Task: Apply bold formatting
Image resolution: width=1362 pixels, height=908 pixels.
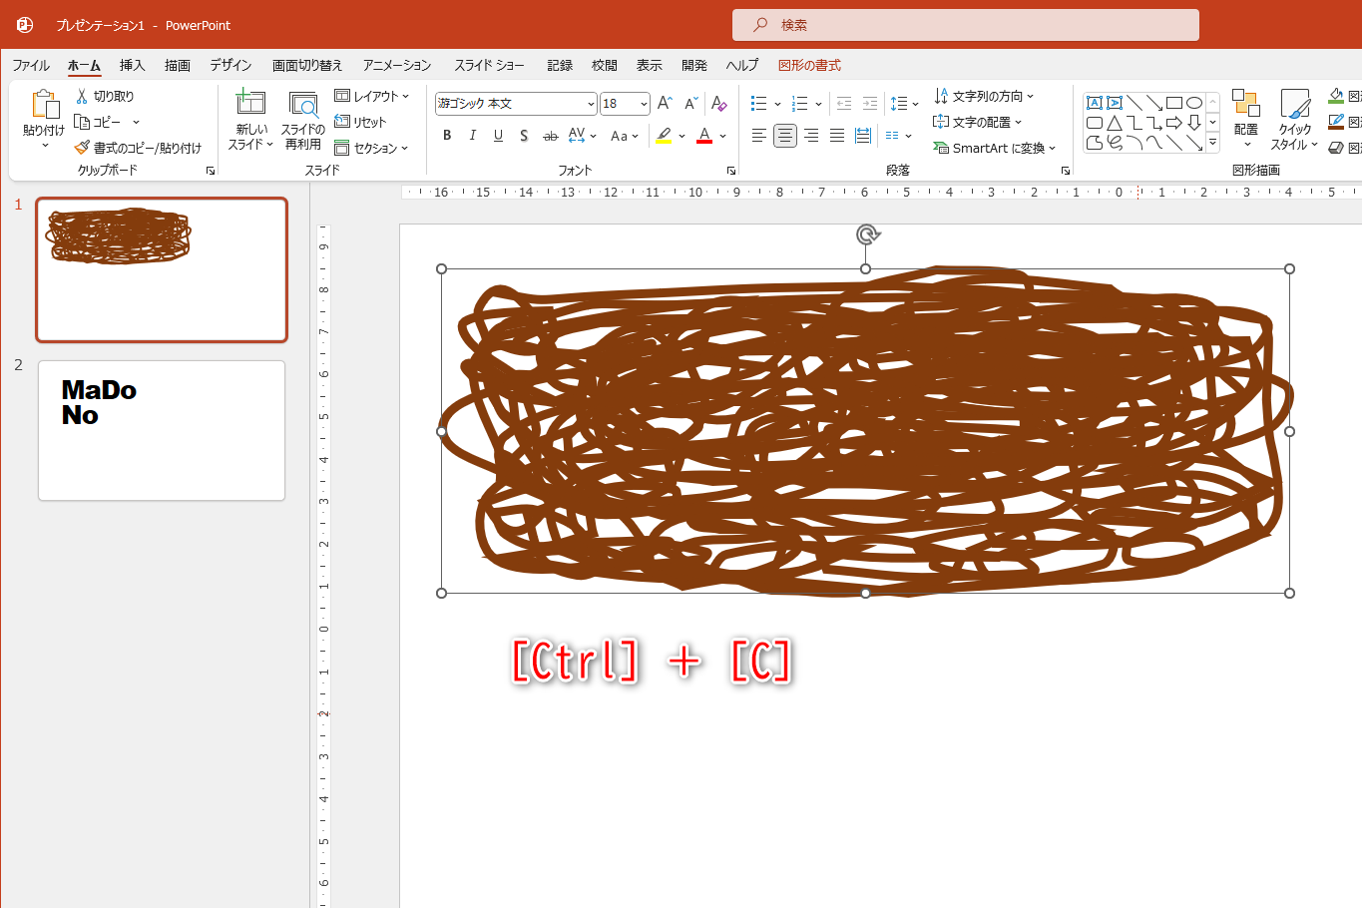Action: [446, 136]
